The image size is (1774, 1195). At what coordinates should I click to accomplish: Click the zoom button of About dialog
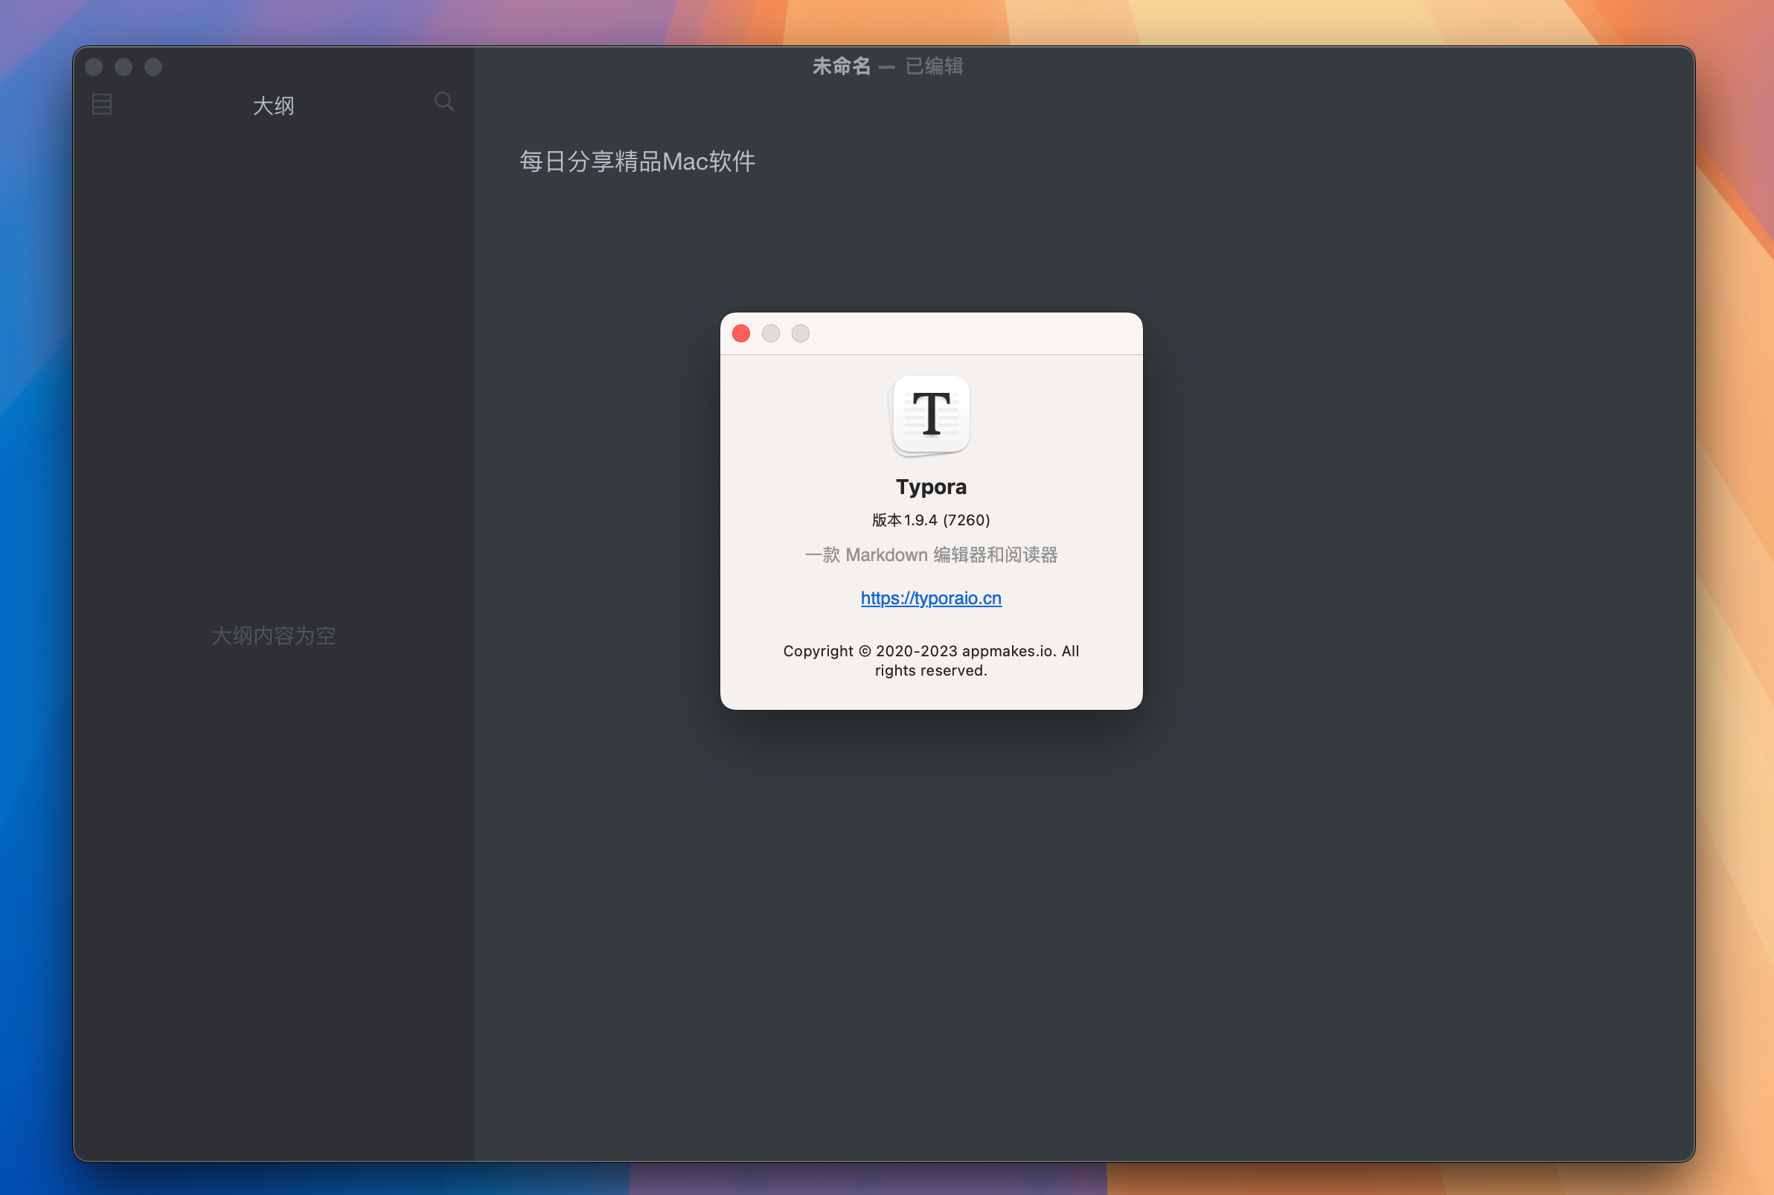pyautogui.click(x=800, y=334)
